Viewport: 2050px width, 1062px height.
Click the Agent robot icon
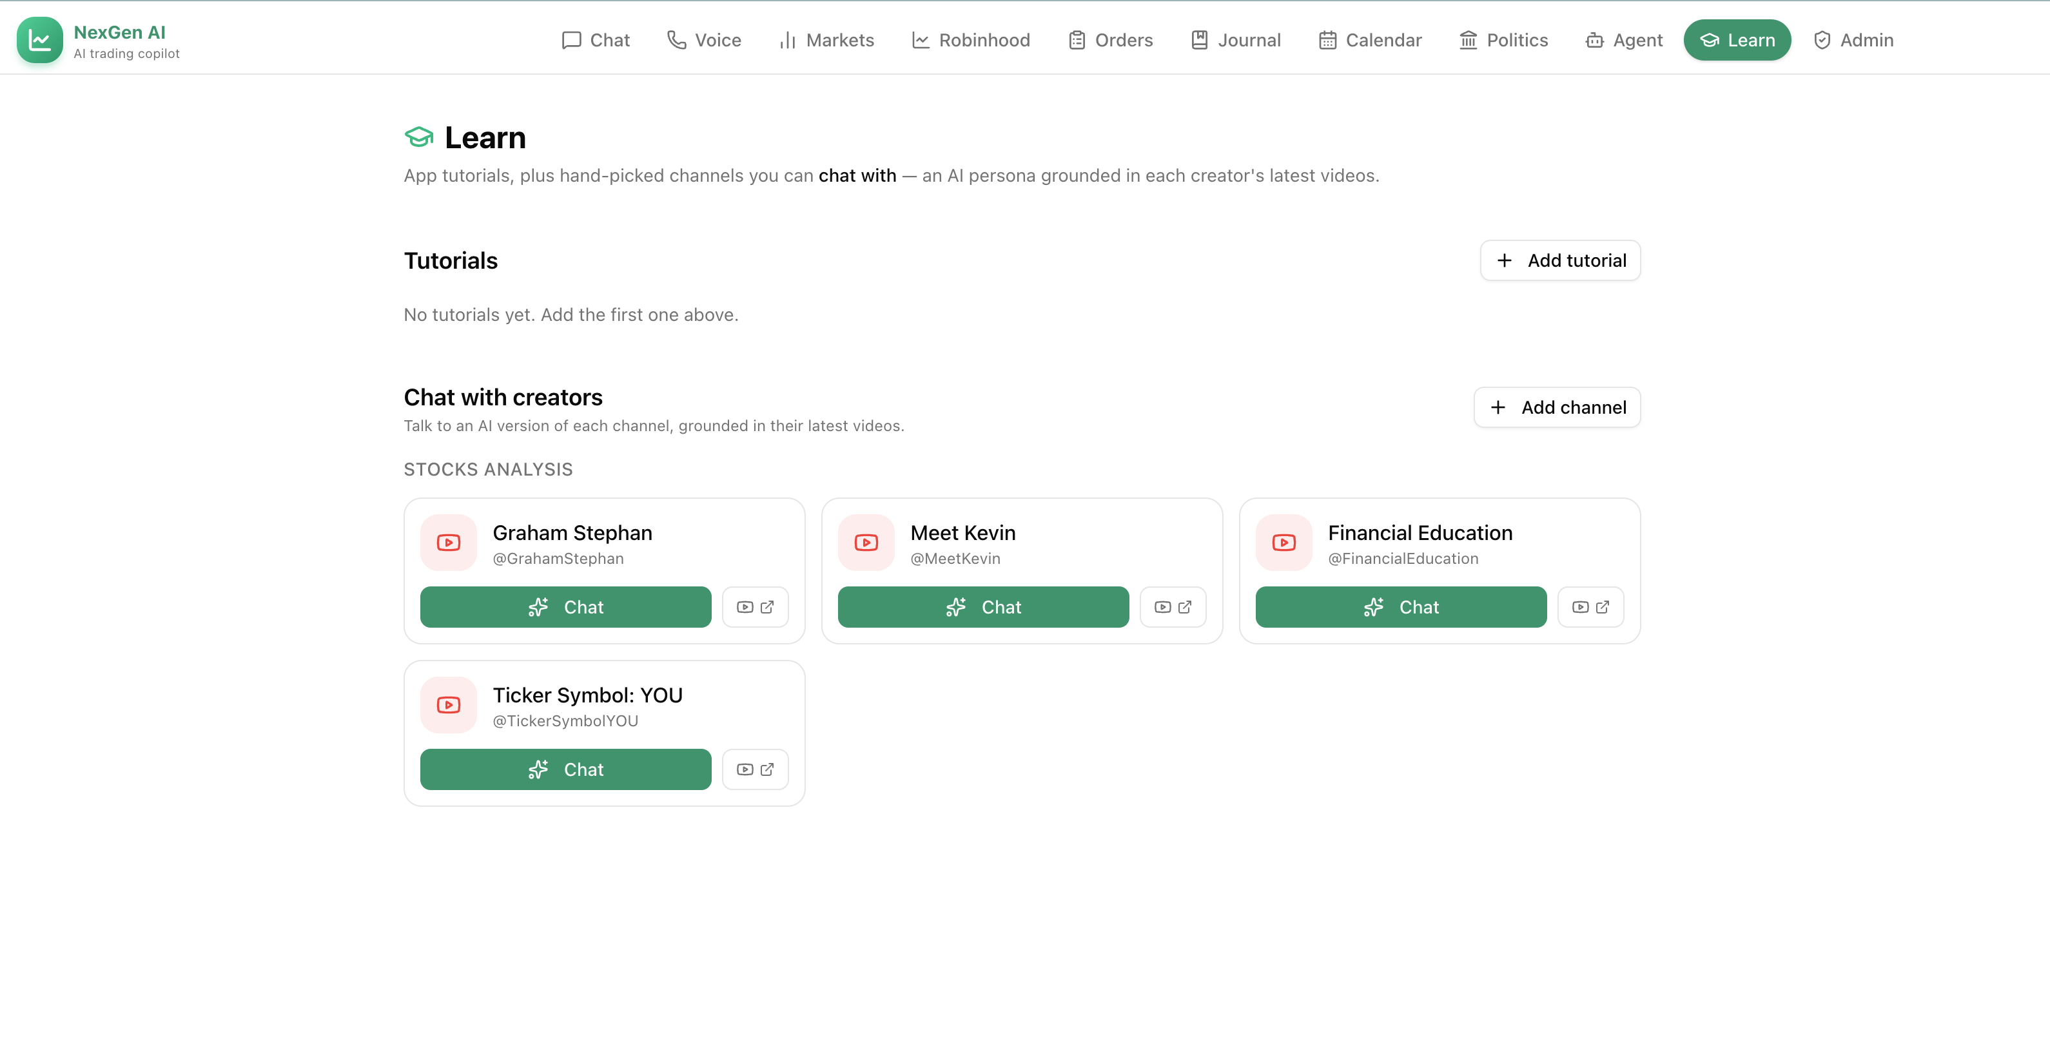click(x=1595, y=40)
